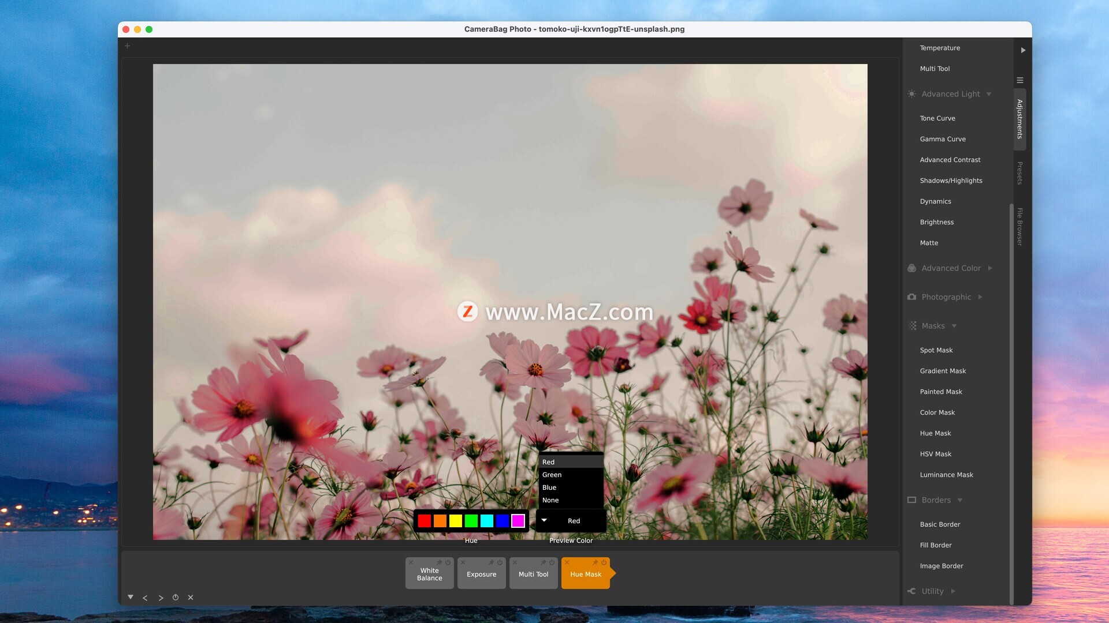
Task: Add a Spot Mask
Action: tap(936, 350)
